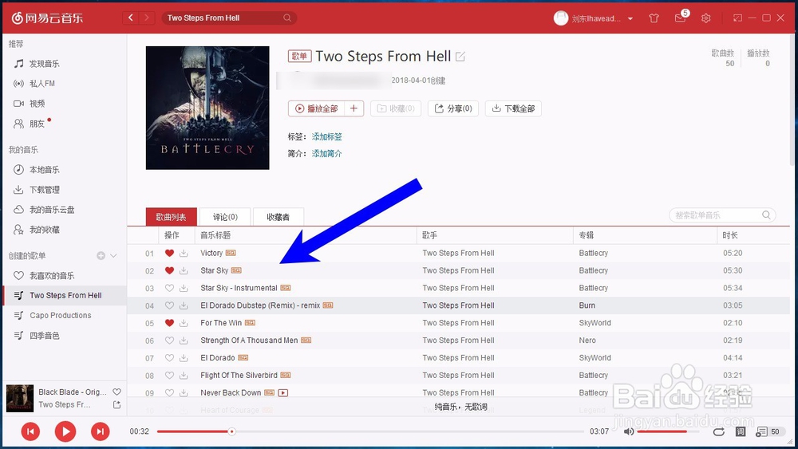Like Strength Of A Thousand Men heart
This screenshot has height=449, width=798.
[169, 341]
